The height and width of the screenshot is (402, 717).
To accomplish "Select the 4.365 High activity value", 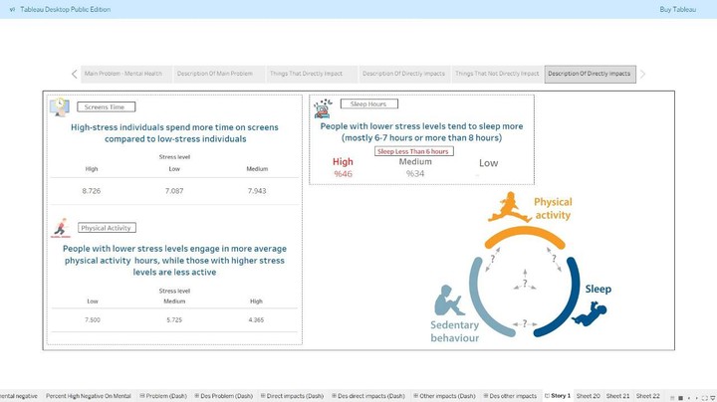I will (256, 319).
